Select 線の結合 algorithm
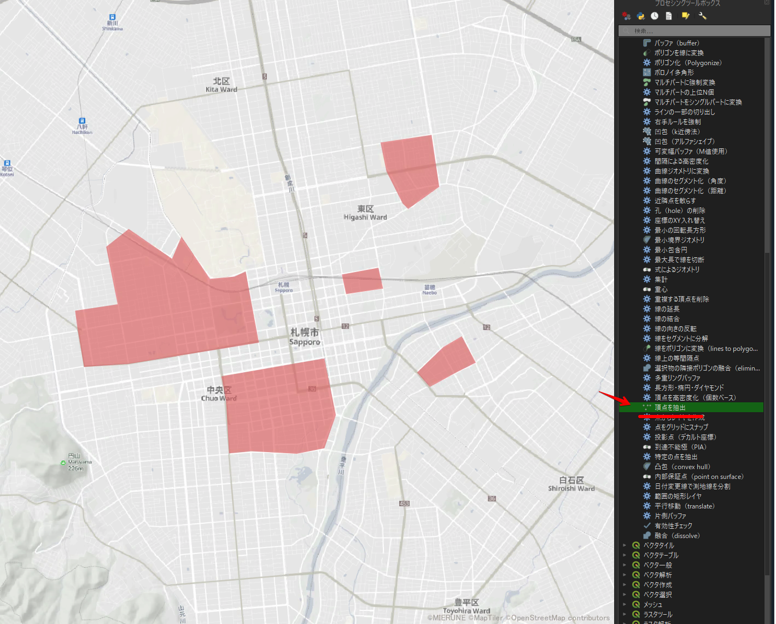The height and width of the screenshot is (624, 776). coord(667,319)
